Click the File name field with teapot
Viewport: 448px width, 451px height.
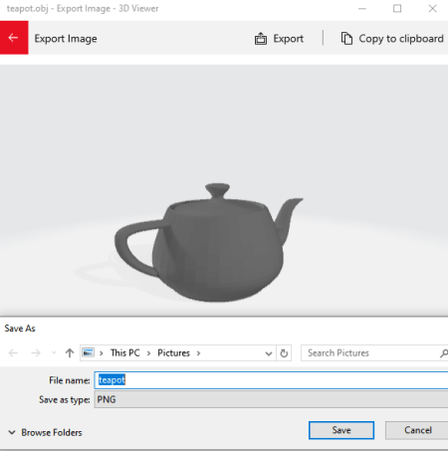click(271, 380)
